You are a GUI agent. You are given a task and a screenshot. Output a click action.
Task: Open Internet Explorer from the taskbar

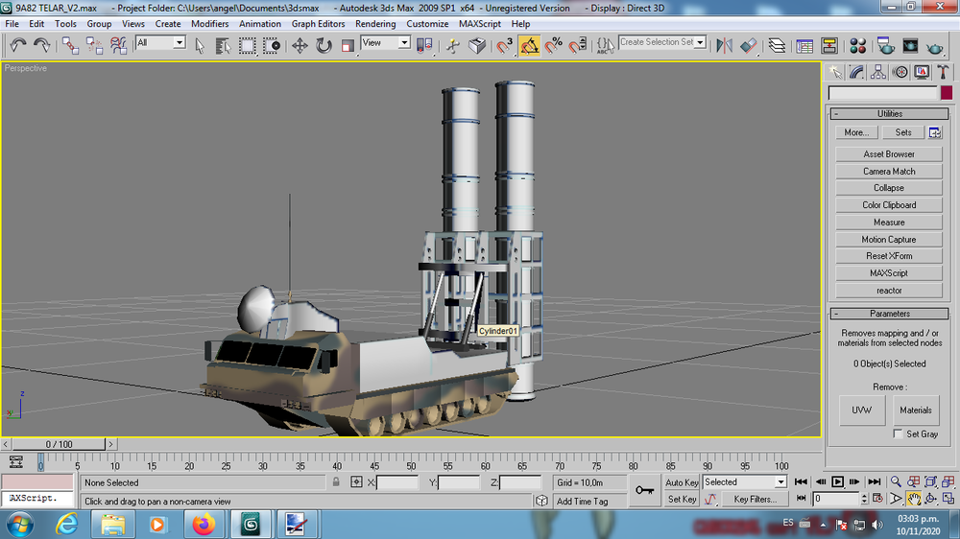pyautogui.click(x=67, y=525)
